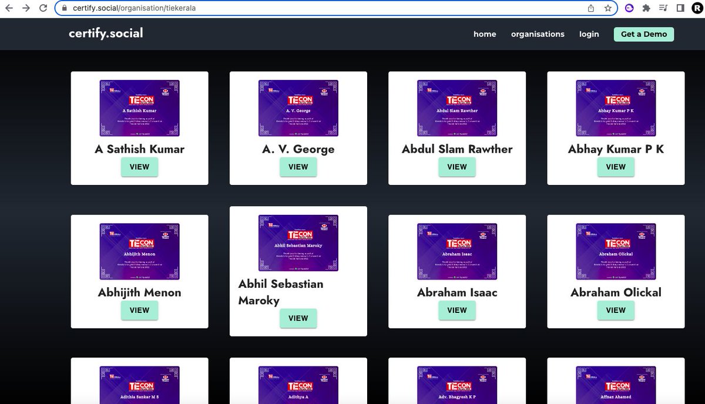
Task: Click Abraham Olickal certificate thumbnail
Action: pos(616,251)
